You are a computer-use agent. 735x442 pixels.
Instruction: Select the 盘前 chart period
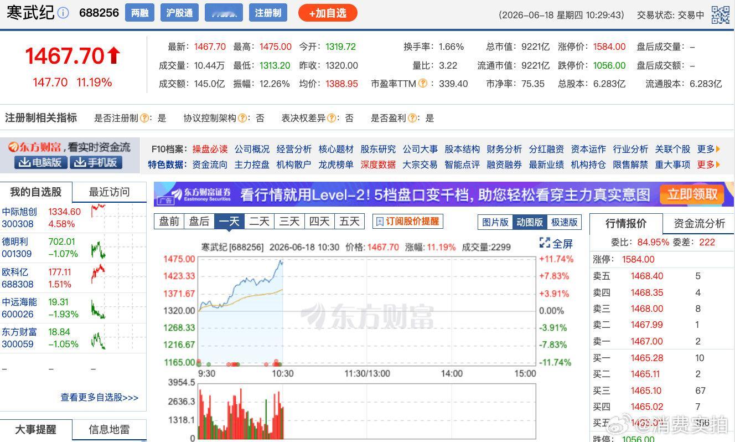click(169, 222)
